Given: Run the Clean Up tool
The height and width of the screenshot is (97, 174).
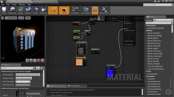Looking at the screenshot, I should pos(43,11).
